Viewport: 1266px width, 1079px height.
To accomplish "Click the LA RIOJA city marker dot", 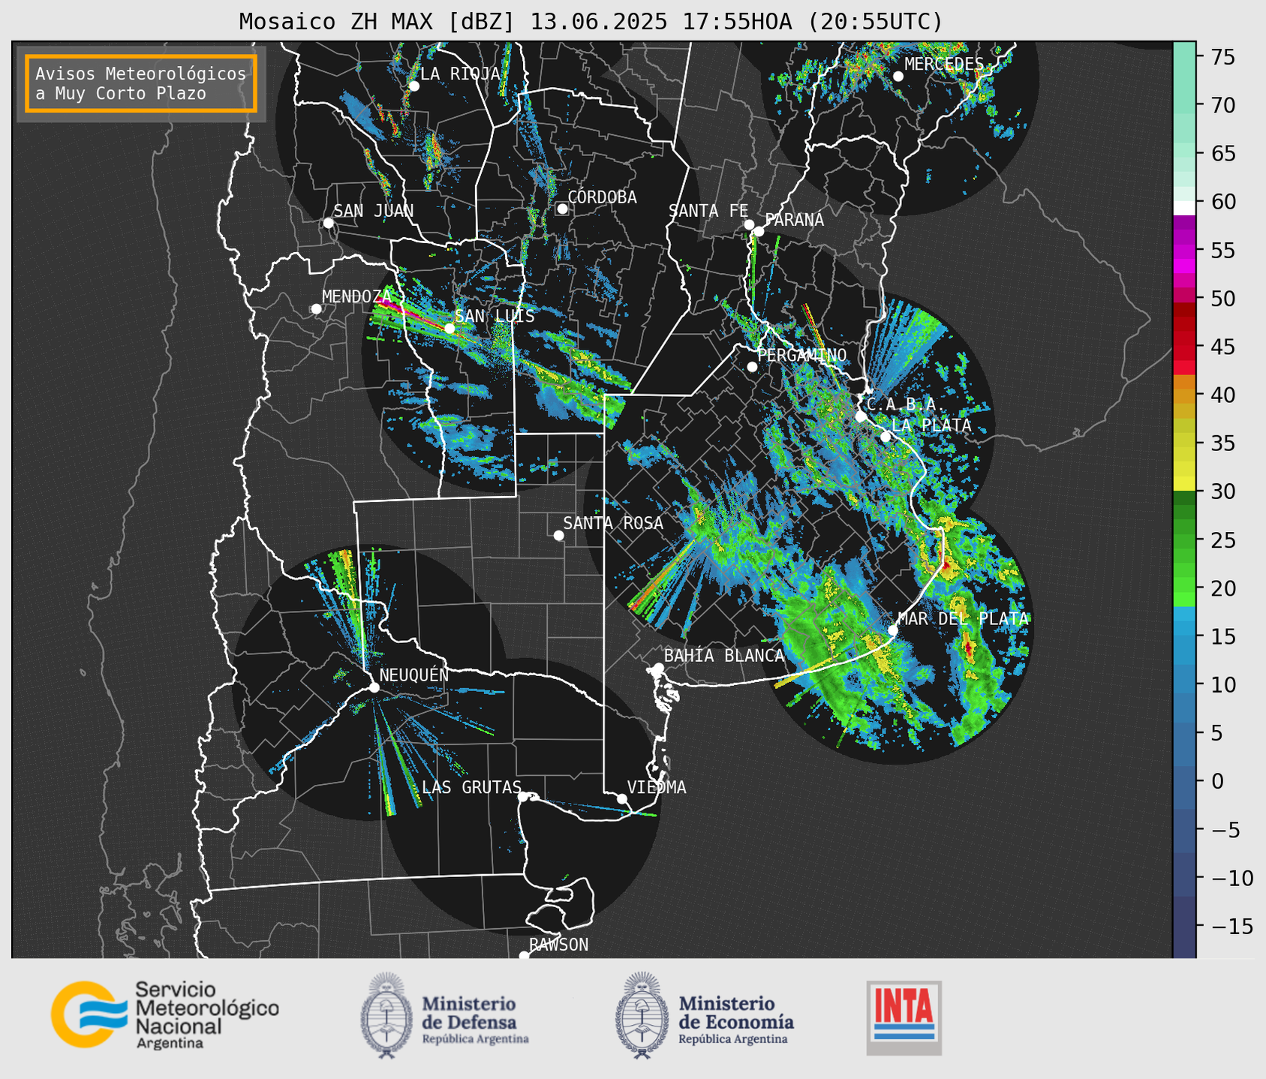I will click(413, 86).
